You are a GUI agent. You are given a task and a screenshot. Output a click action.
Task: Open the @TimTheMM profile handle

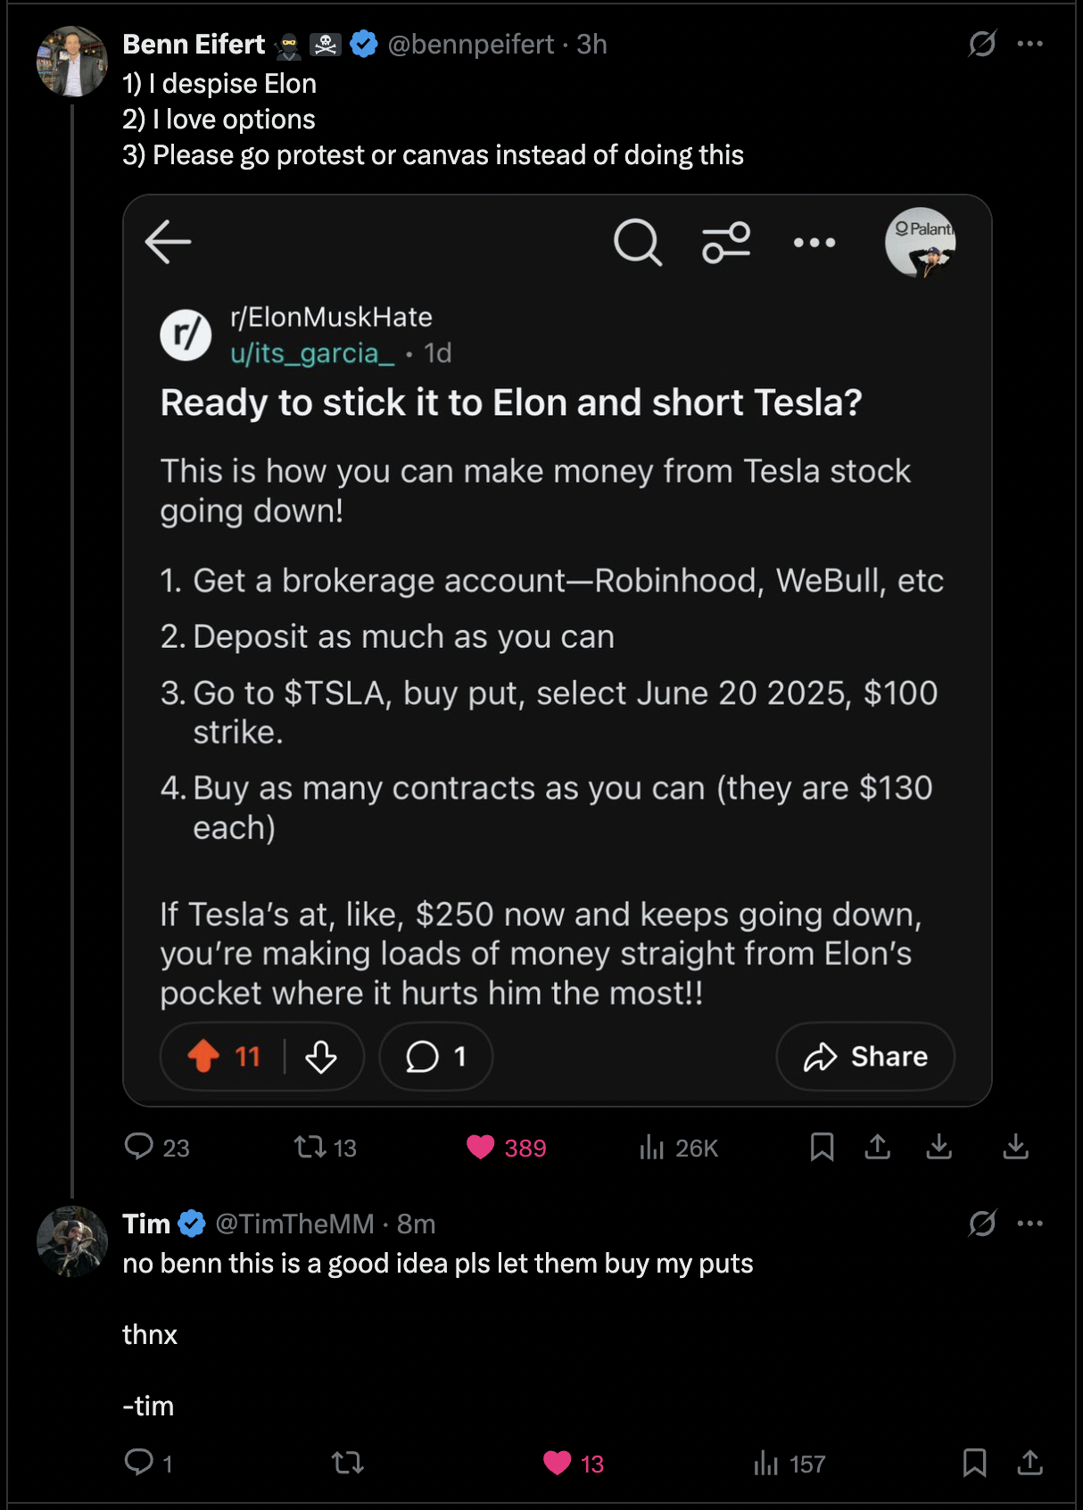(294, 1224)
